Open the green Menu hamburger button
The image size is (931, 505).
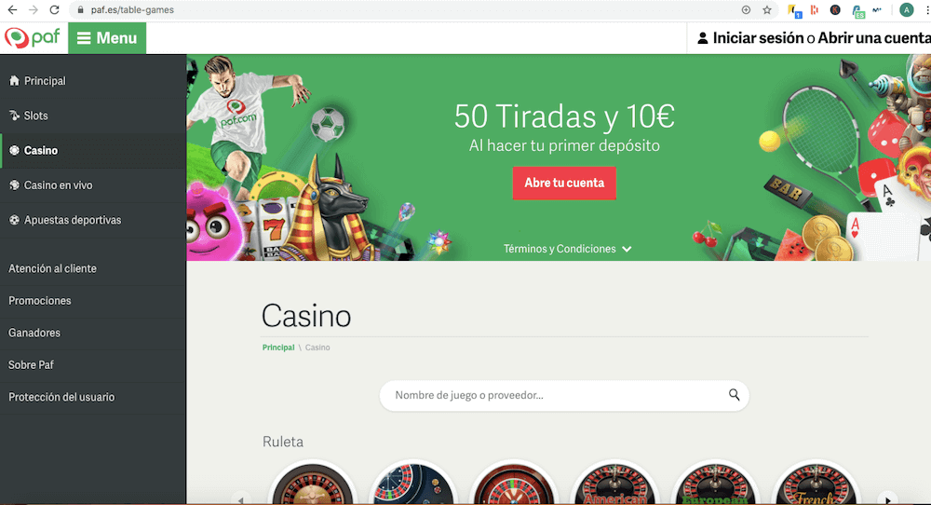tap(107, 38)
